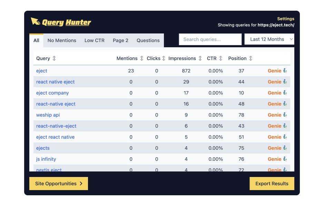Switch to the No Mentions tab
The image size is (324, 207).
62,40
